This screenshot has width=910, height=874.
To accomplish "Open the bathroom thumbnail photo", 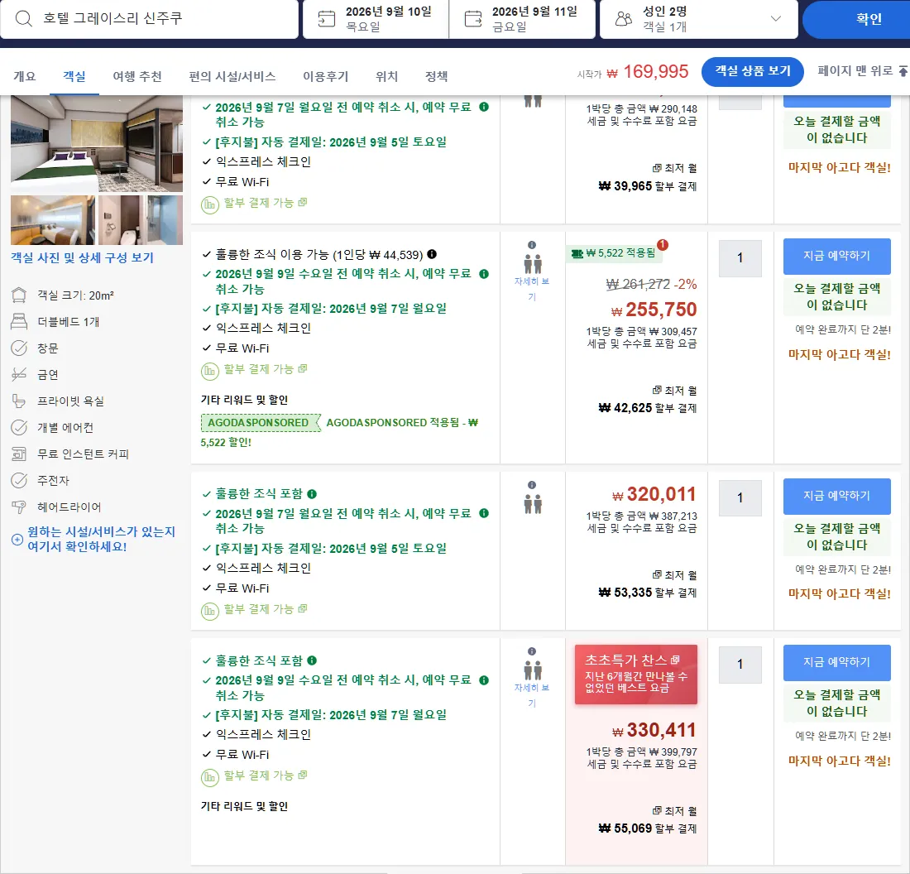I will pyautogui.click(x=141, y=220).
